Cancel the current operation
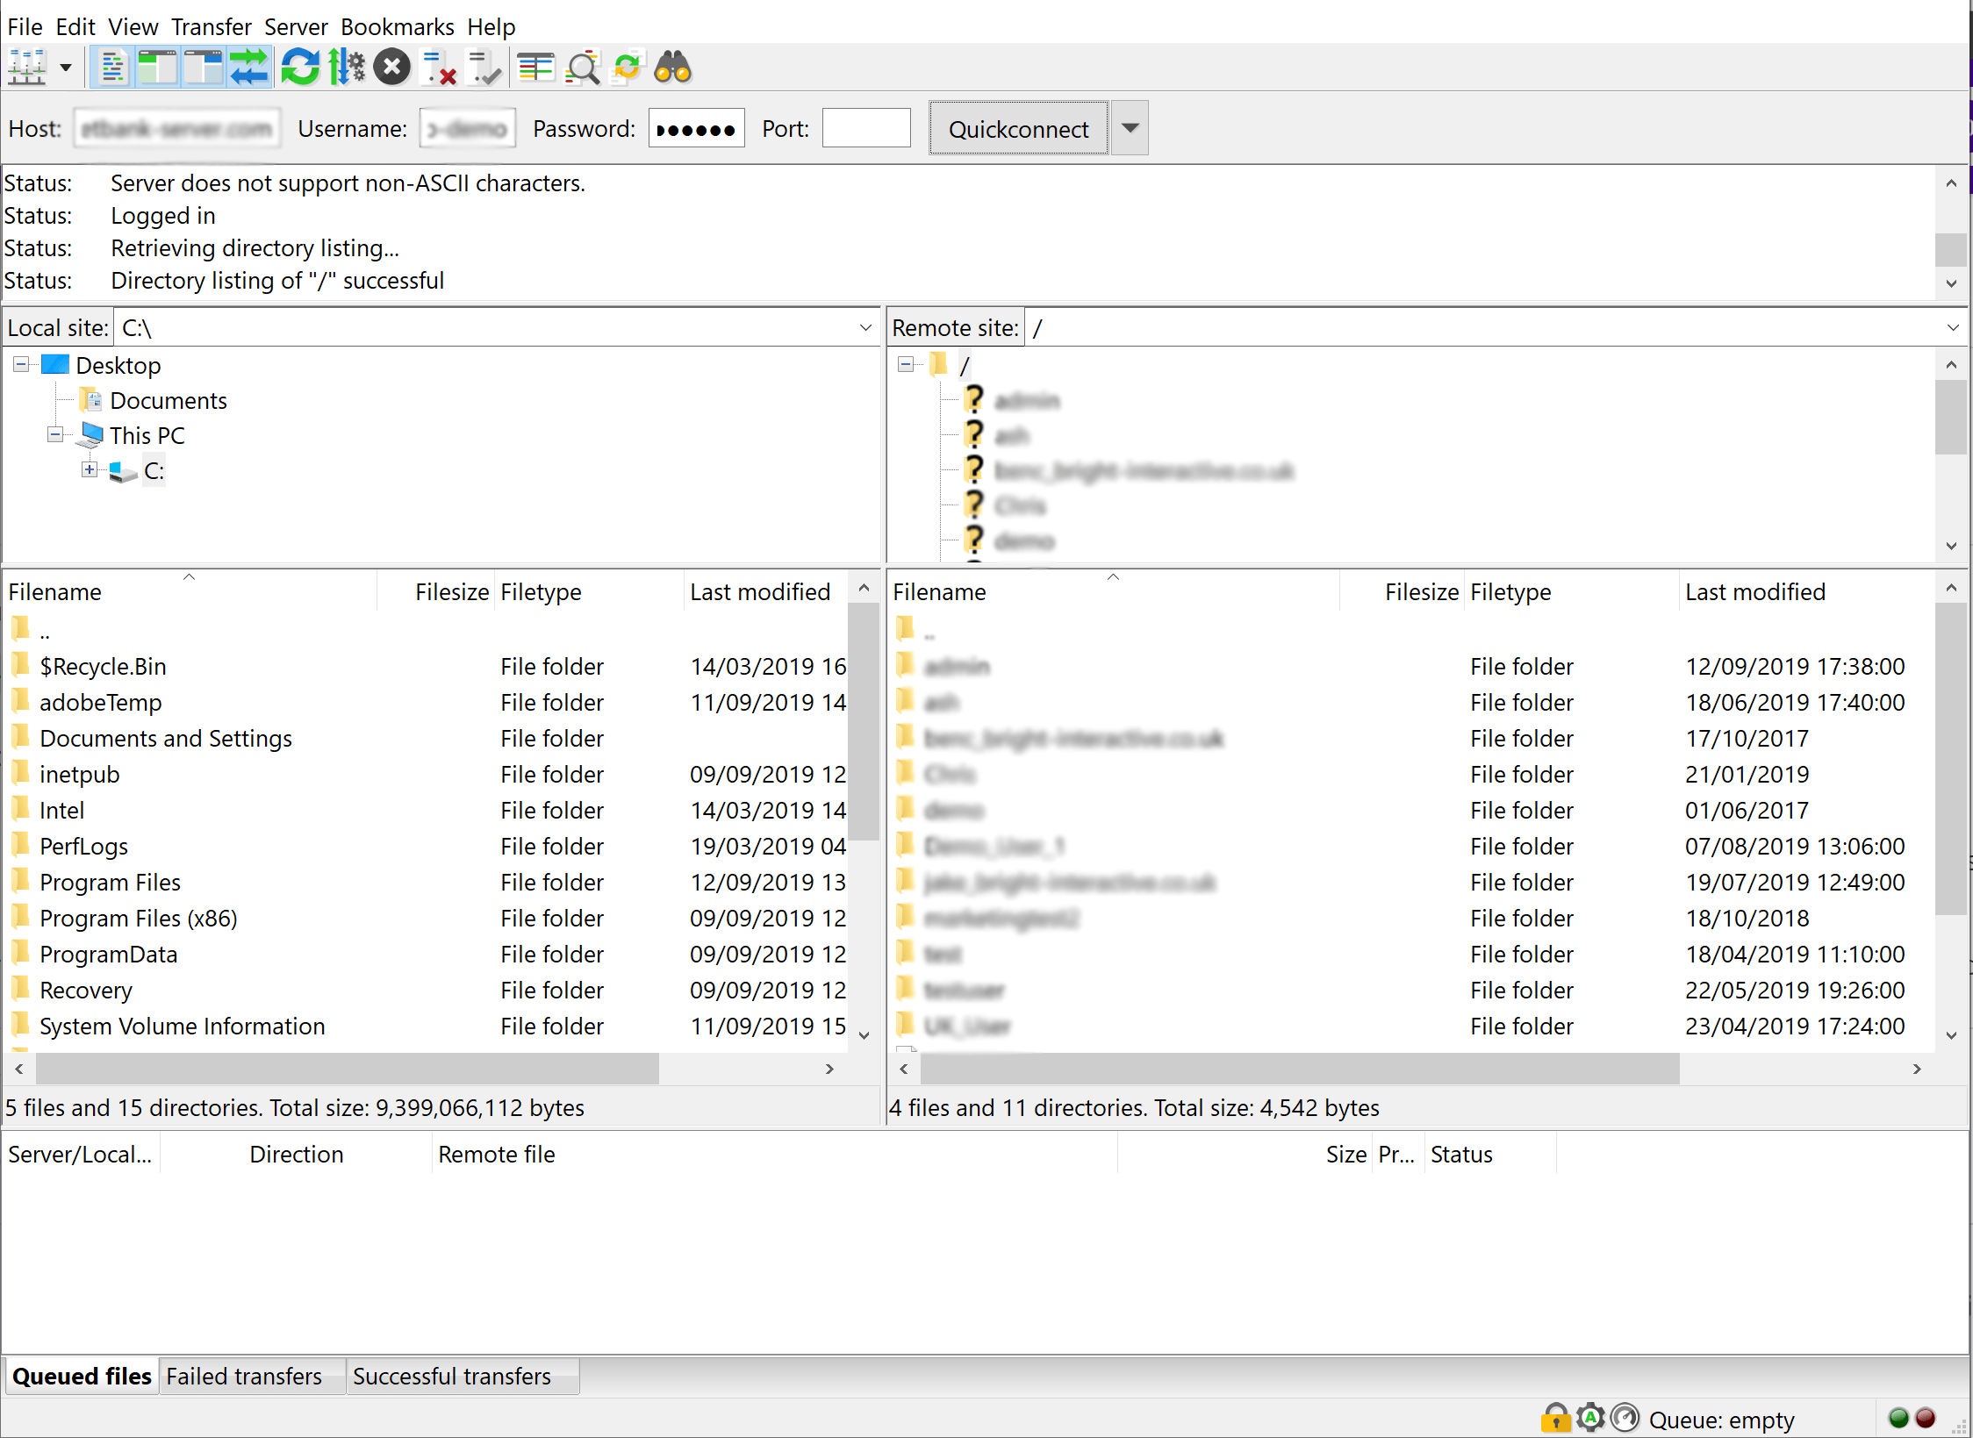 point(392,68)
